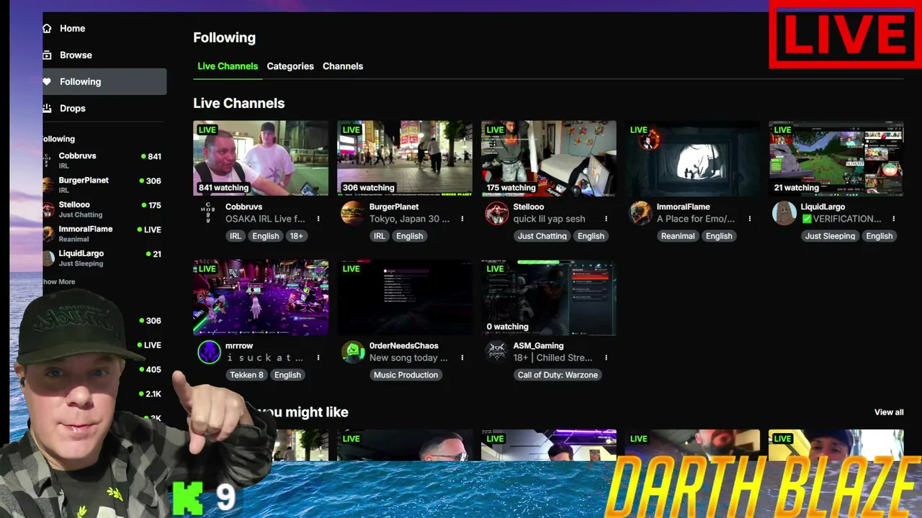Click the channel name mrrrow on its card
The width and height of the screenshot is (922, 518).
pyautogui.click(x=239, y=346)
